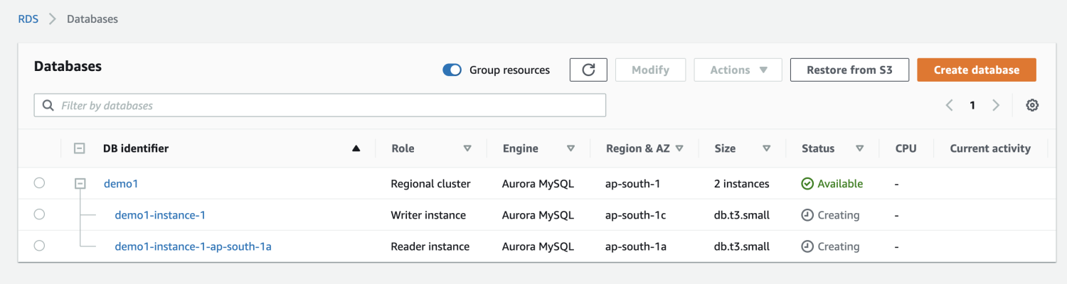Open the table preferences gear icon
Image resolution: width=1067 pixels, height=284 pixels.
click(1032, 105)
